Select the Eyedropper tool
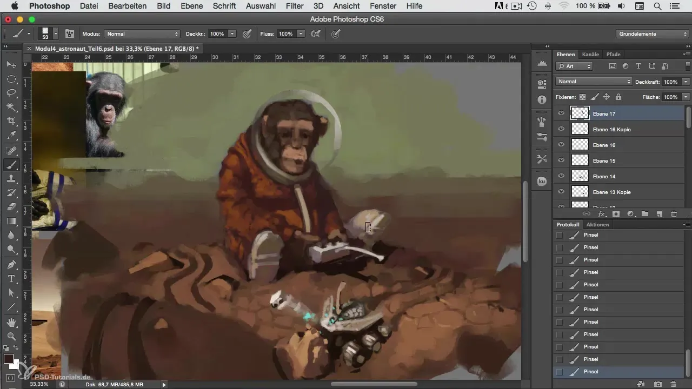The width and height of the screenshot is (692, 389). (x=11, y=135)
